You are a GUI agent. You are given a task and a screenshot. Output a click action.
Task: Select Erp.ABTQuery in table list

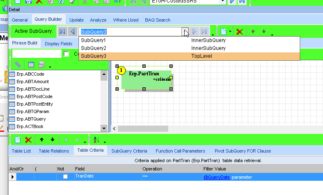pos(31,119)
